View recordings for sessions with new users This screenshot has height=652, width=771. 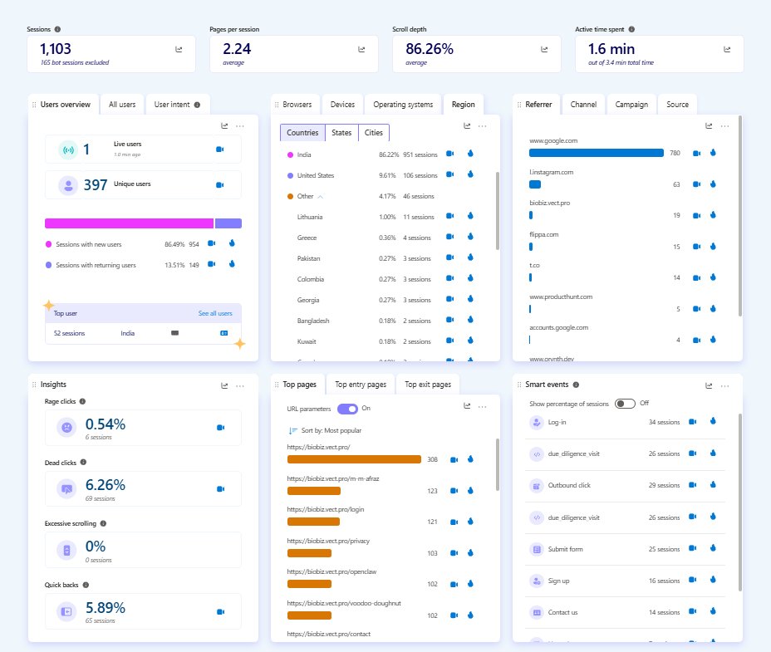[211, 243]
